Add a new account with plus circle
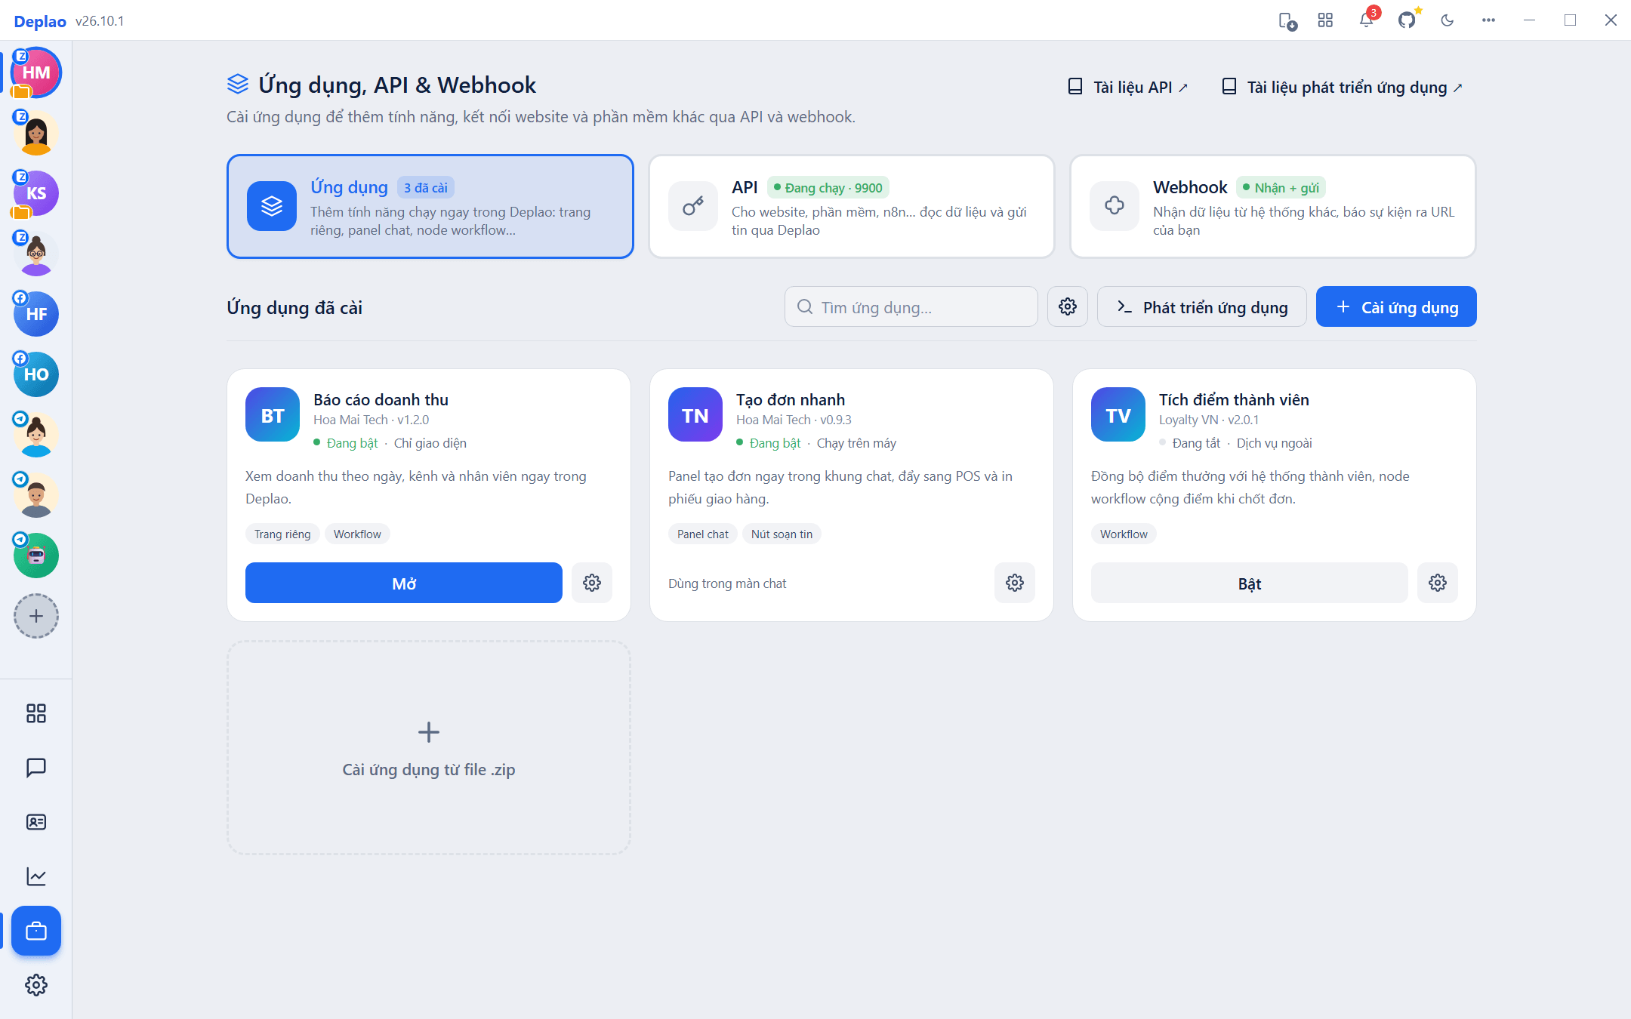The width and height of the screenshot is (1631, 1019). click(36, 616)
